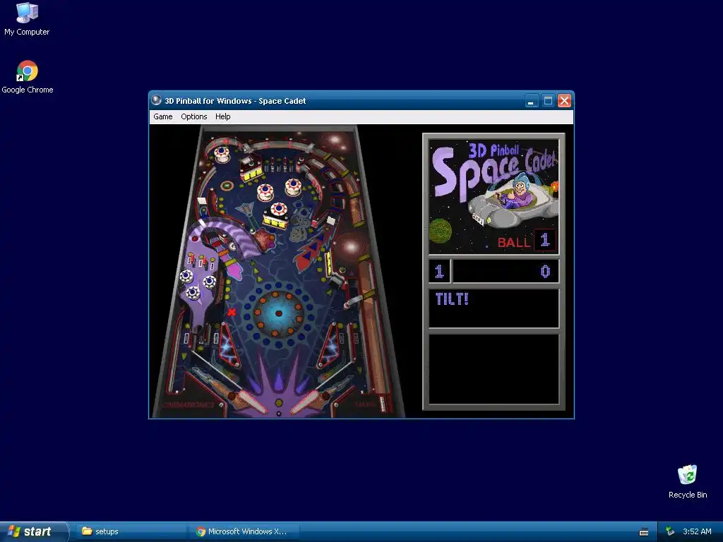Switch to the Microsoft Windows X… Chrome taskbar item
The height and width of the screenshot is (542, 723).
coord(243,531)
